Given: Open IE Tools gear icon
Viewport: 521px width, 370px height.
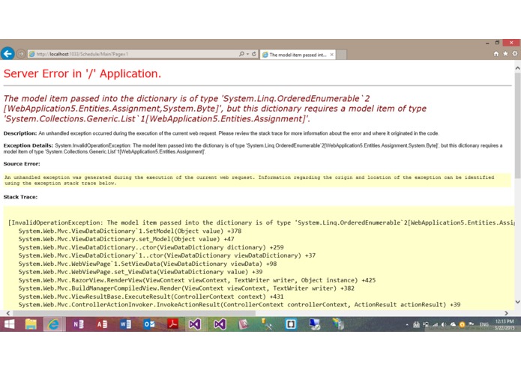Looking at the screenshot, I should tap(515, 54).
